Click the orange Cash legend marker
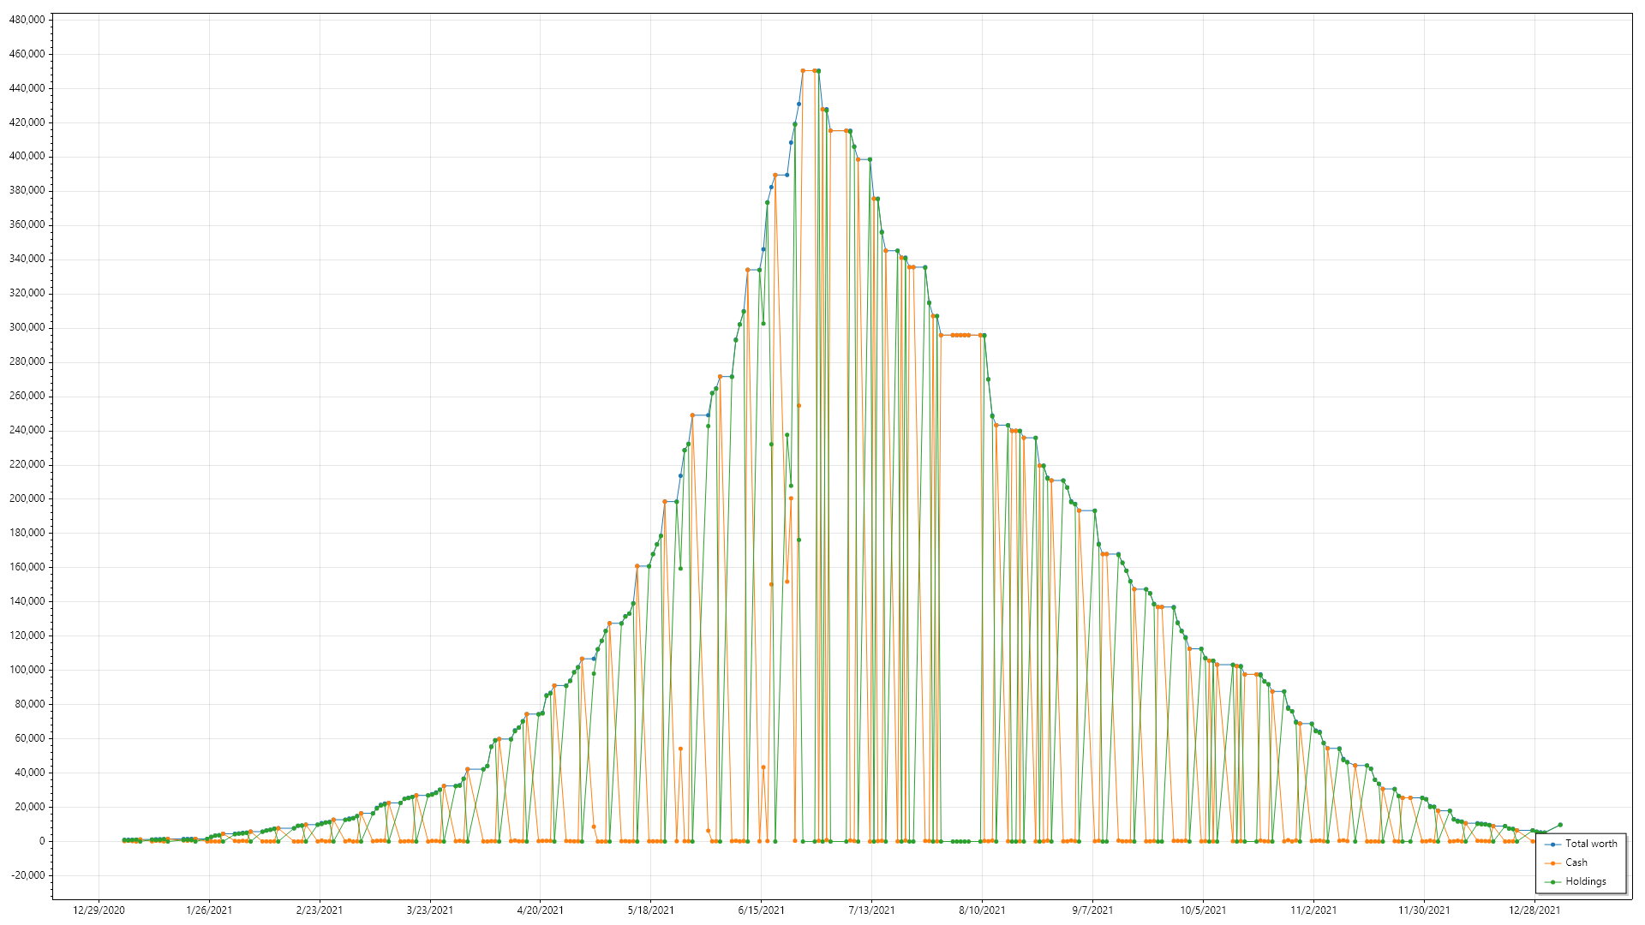 click(1553, 863)
